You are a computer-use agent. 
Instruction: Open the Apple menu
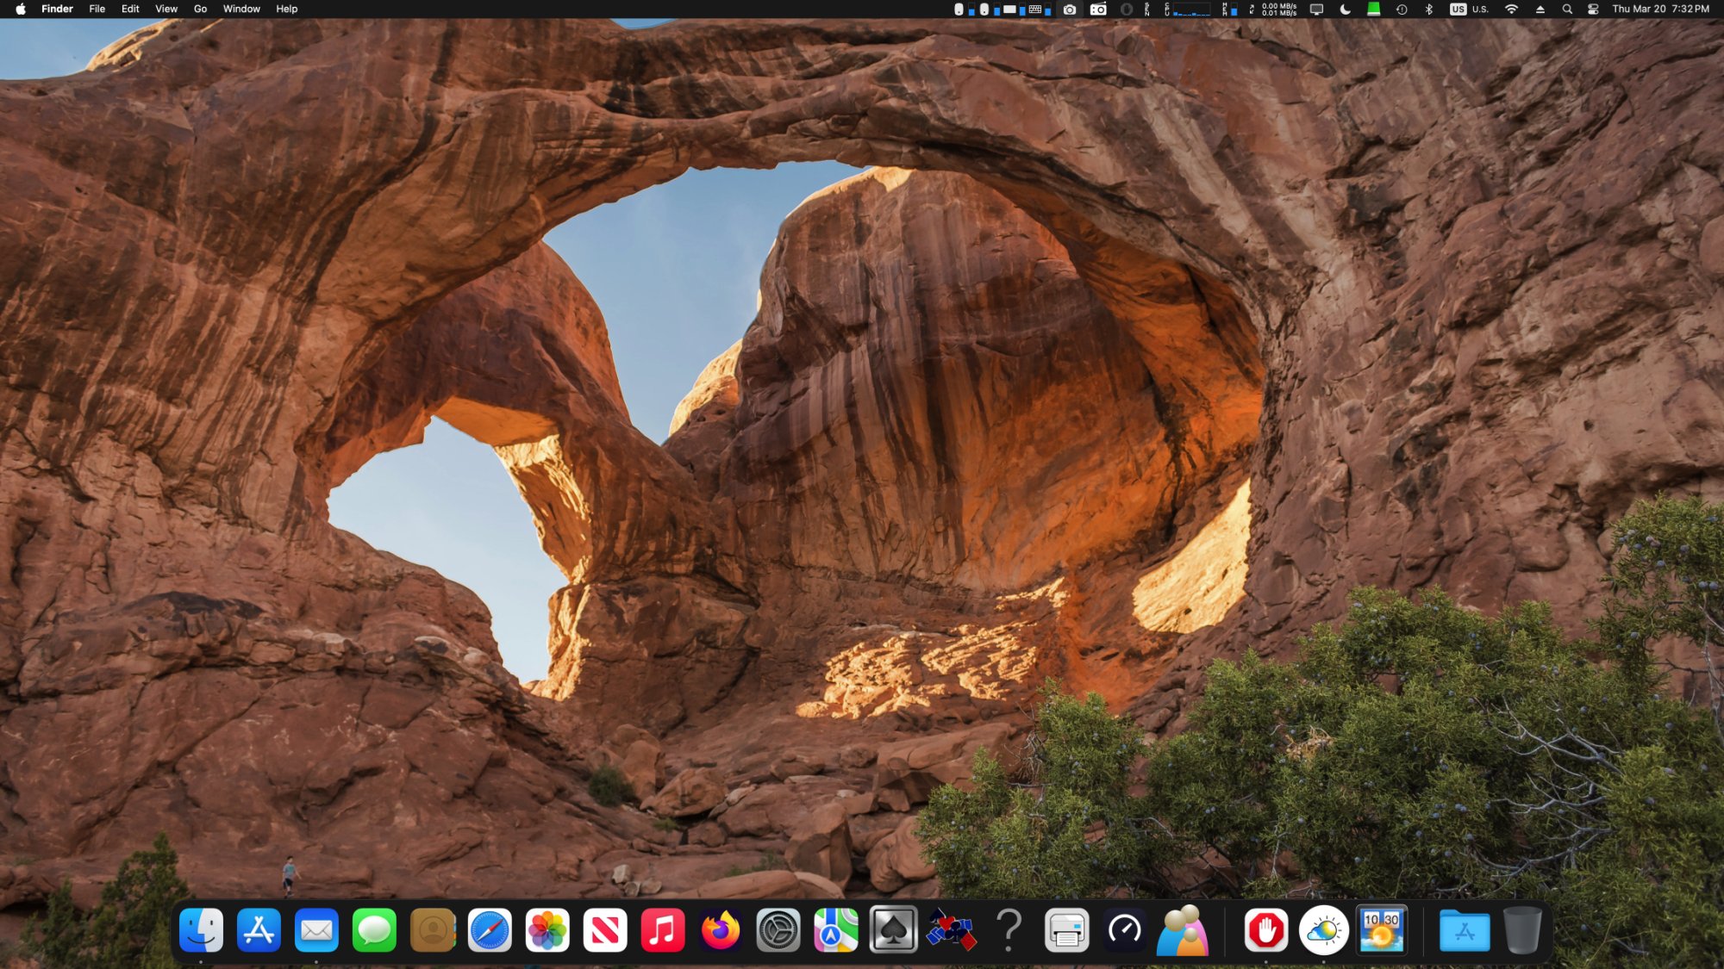pos(21,9)
